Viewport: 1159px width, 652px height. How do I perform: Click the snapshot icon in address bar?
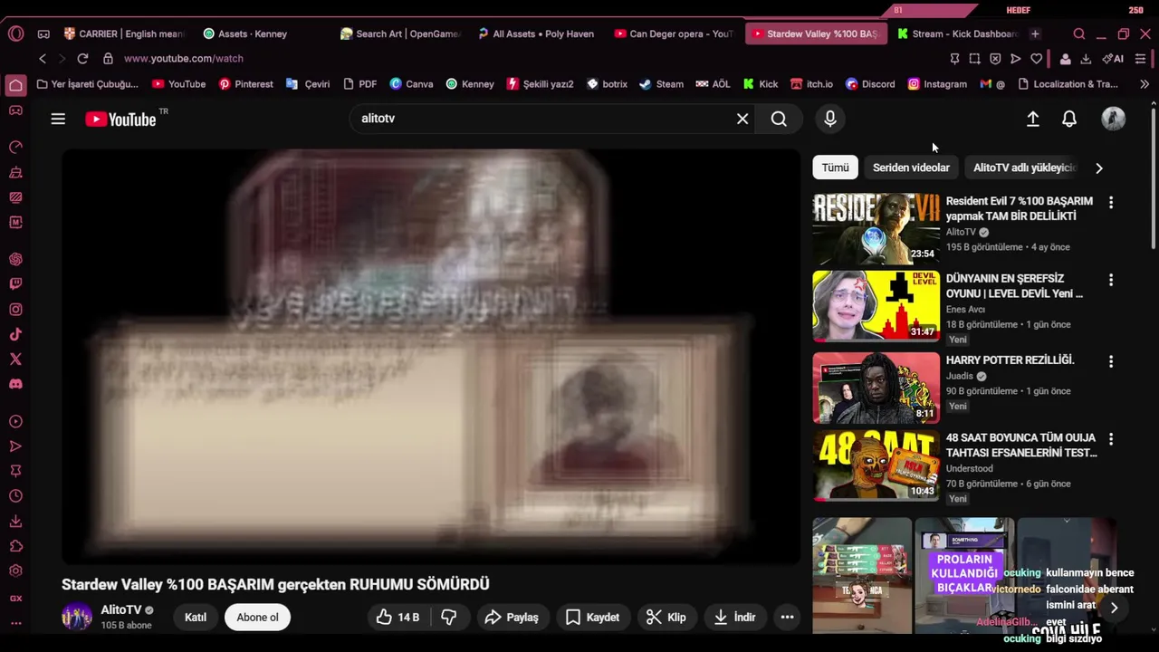click(x=974, y=58)
